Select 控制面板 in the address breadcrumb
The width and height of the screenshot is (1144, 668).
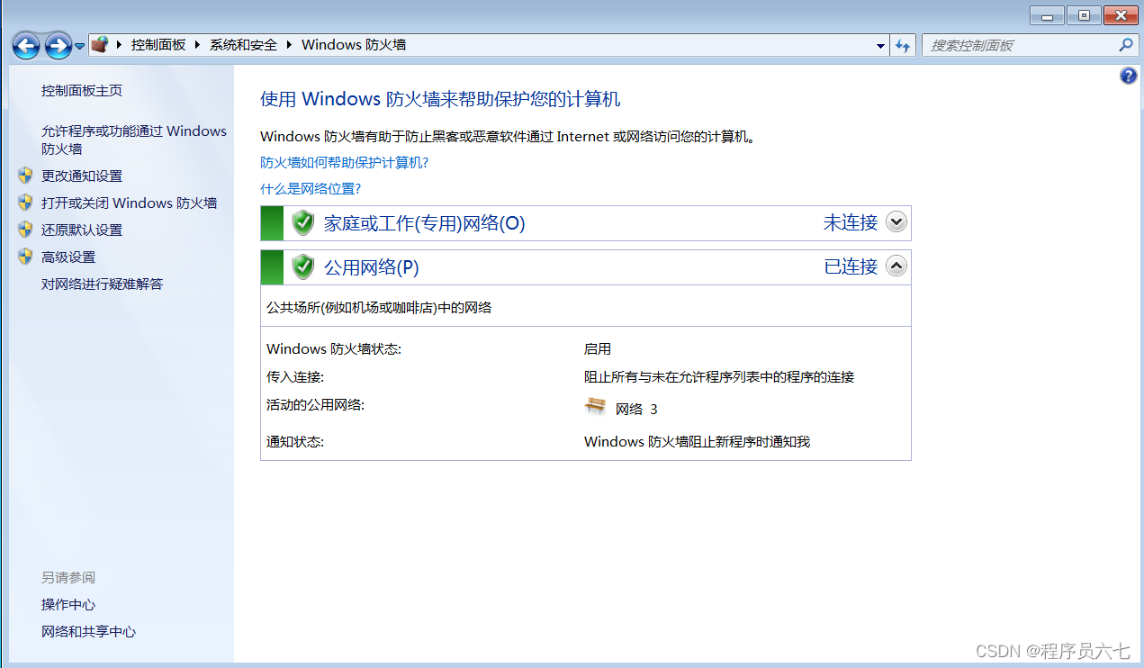158,44
